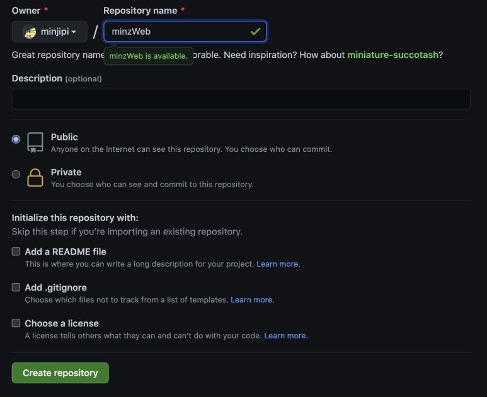
Task: Open the minjipi owner dropdown
Action: [49, 32]
